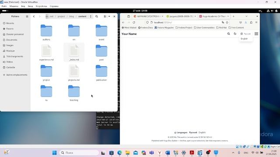Open page translation icon in address bar
This screenshot has width=280, height=157.
(223, 22)
